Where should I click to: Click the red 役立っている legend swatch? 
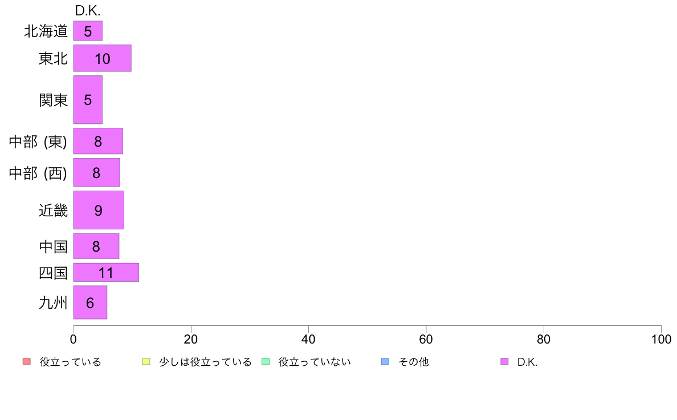click(x=27, y=362)
